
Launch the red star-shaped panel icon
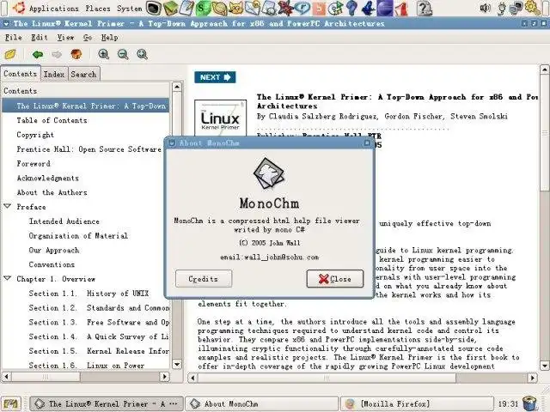coord(285,8)
